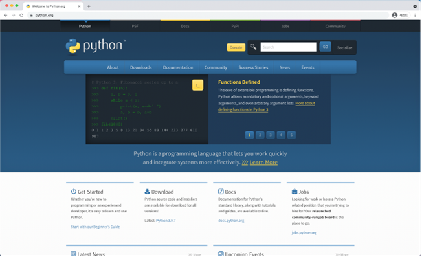Click More link beside Upcoming Events
This screenshot has width=422, height=257.
[x=342, y=254]
